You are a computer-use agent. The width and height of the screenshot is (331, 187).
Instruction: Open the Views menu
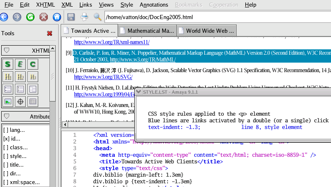[x=106, y=5]
